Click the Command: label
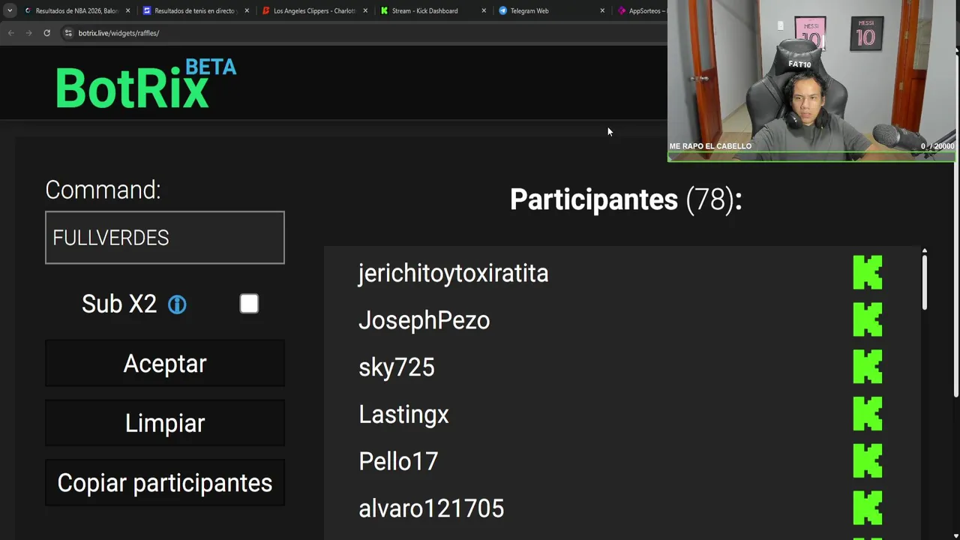960x540 pixels. point(103,190)
